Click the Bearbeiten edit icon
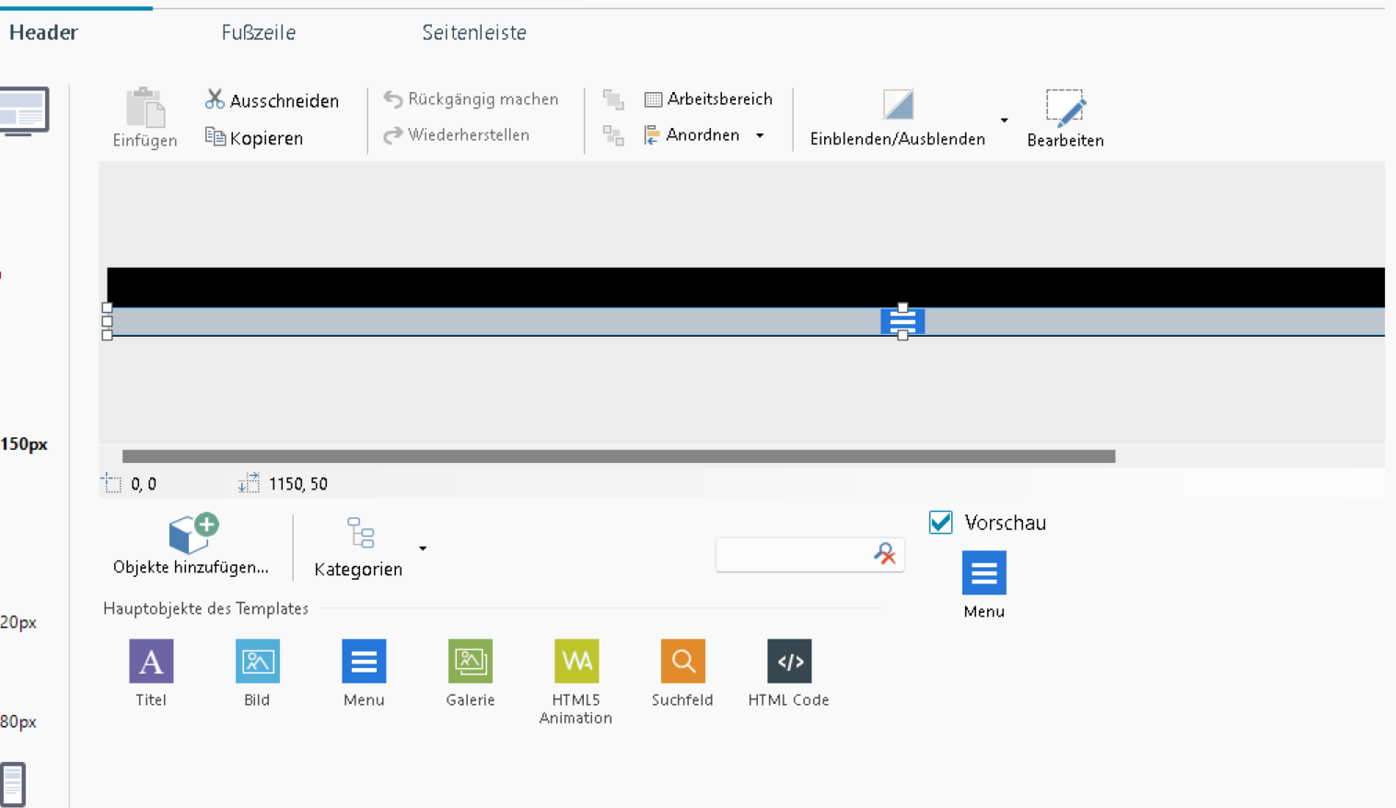Screen dimensions: 1396x808 point(1064,110)
